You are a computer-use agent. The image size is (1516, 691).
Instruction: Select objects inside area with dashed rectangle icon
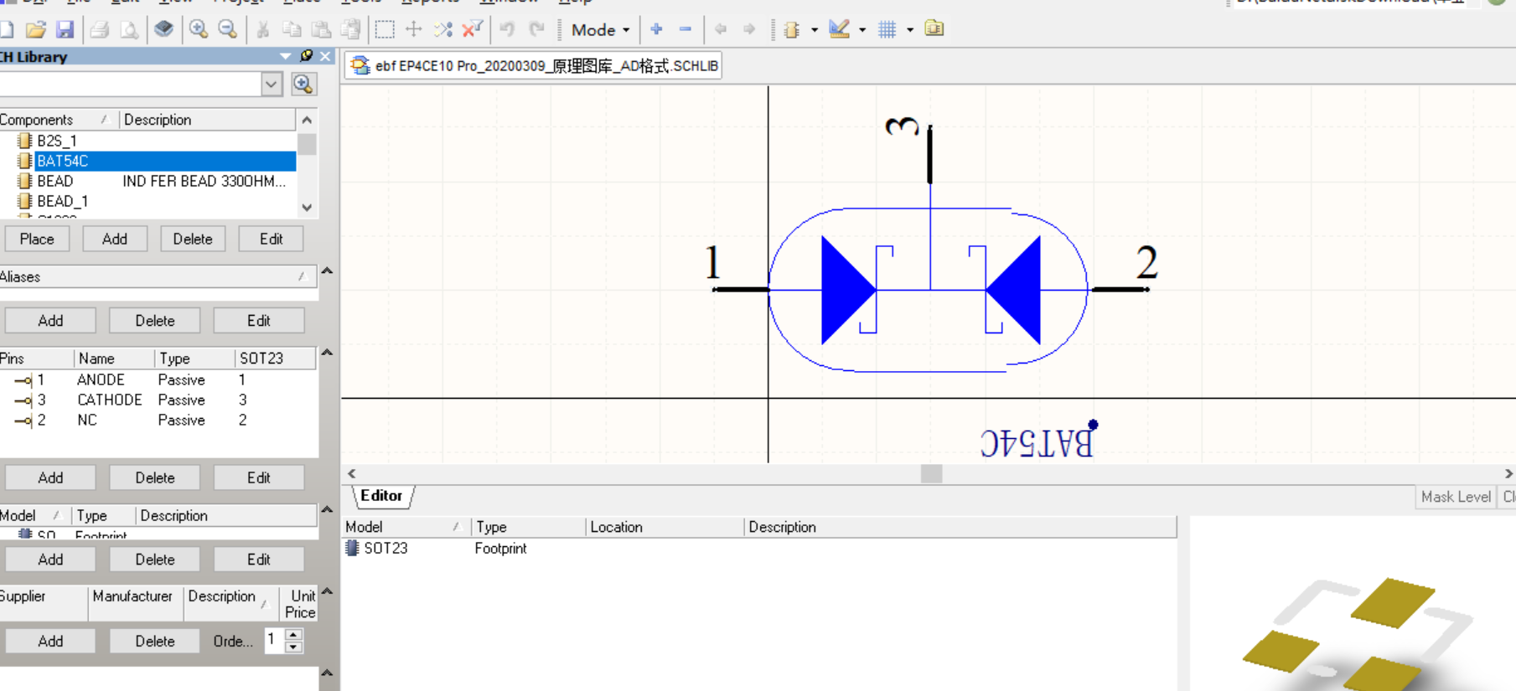click(385, 29)
